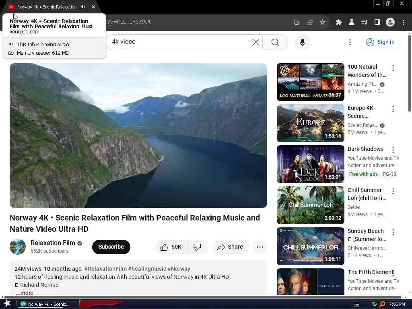
Task: Open the Europe 4K - Scenic title
Action: tap(362, 112)
